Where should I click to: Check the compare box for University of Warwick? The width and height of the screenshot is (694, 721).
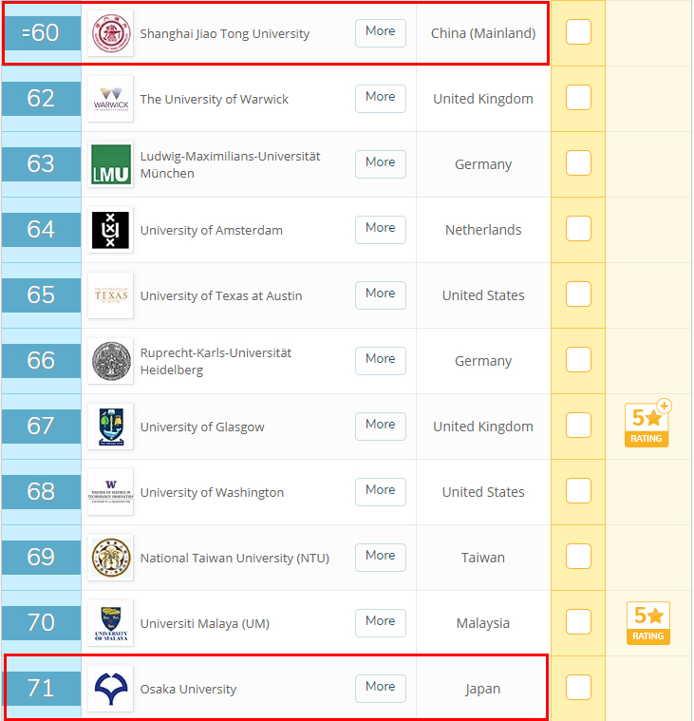tap(578, 98)
